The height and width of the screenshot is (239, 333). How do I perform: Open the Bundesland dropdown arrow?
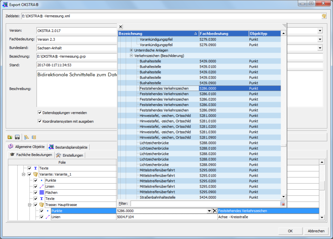coord(320,48)
